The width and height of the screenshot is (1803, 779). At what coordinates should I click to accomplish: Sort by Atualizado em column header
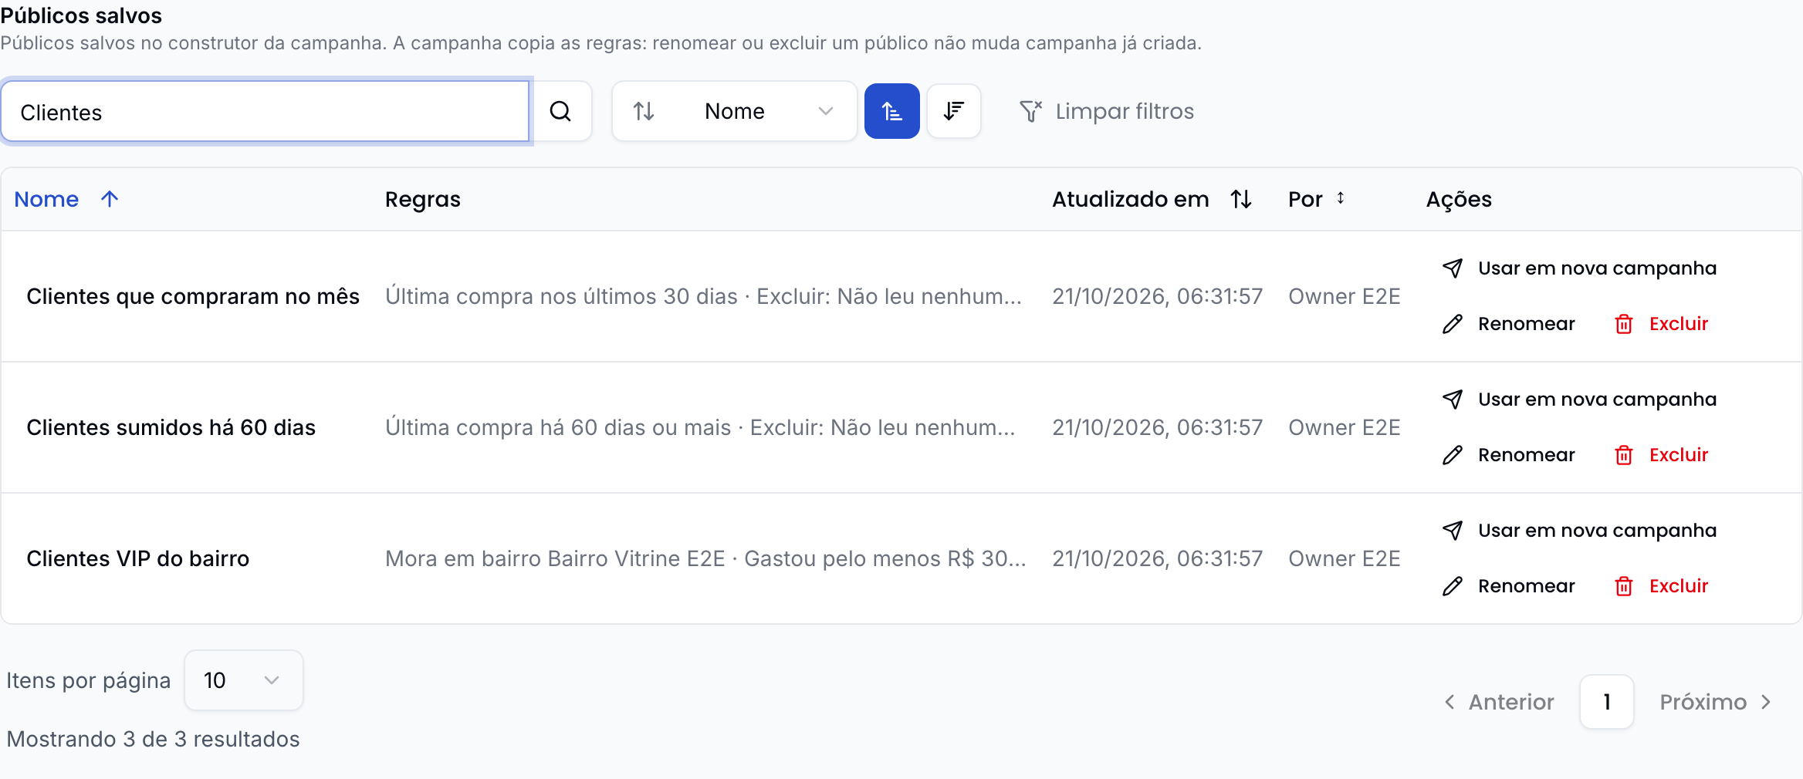click(x=1152, y=199)
